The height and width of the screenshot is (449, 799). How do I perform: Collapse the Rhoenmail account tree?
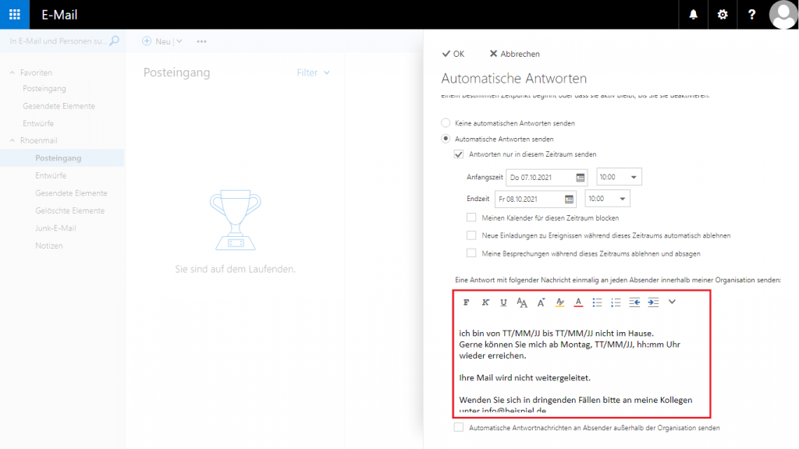12,140
